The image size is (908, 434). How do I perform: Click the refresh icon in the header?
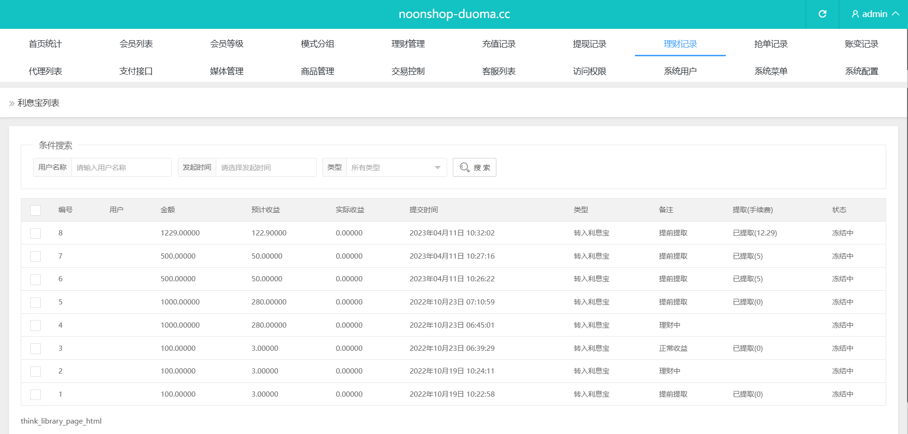(x=822, y=14)
